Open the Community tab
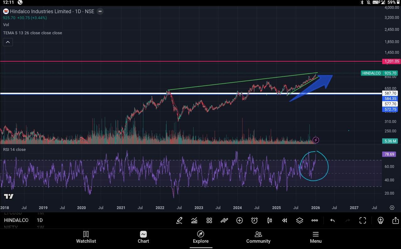The width and height of the screenshot is (401, 249). pyautogui.click(x=258, y=237)
